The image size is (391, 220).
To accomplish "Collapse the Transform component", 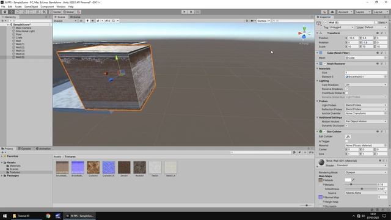I will [x=317, y=33].
